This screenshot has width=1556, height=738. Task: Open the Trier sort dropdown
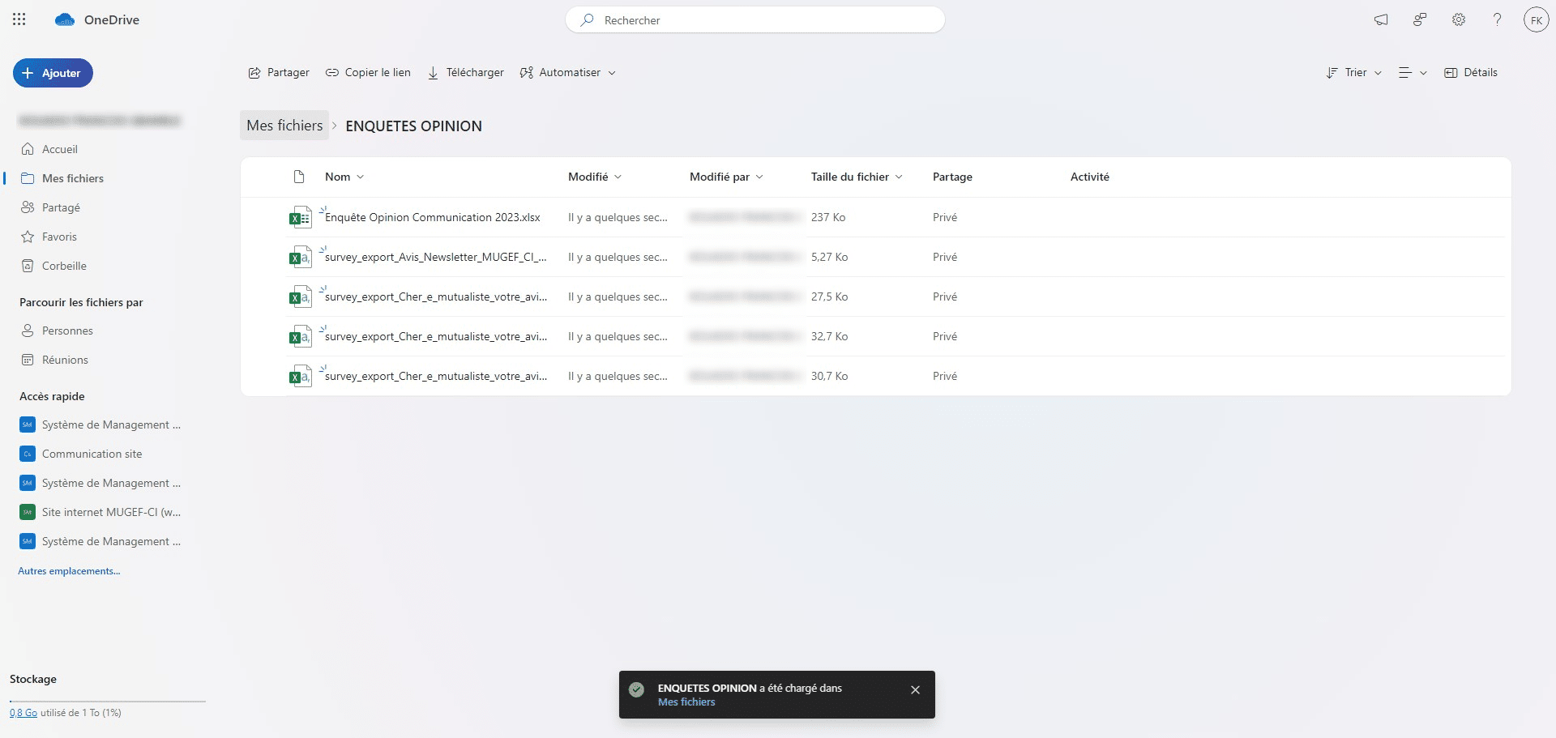point(1353,72)
